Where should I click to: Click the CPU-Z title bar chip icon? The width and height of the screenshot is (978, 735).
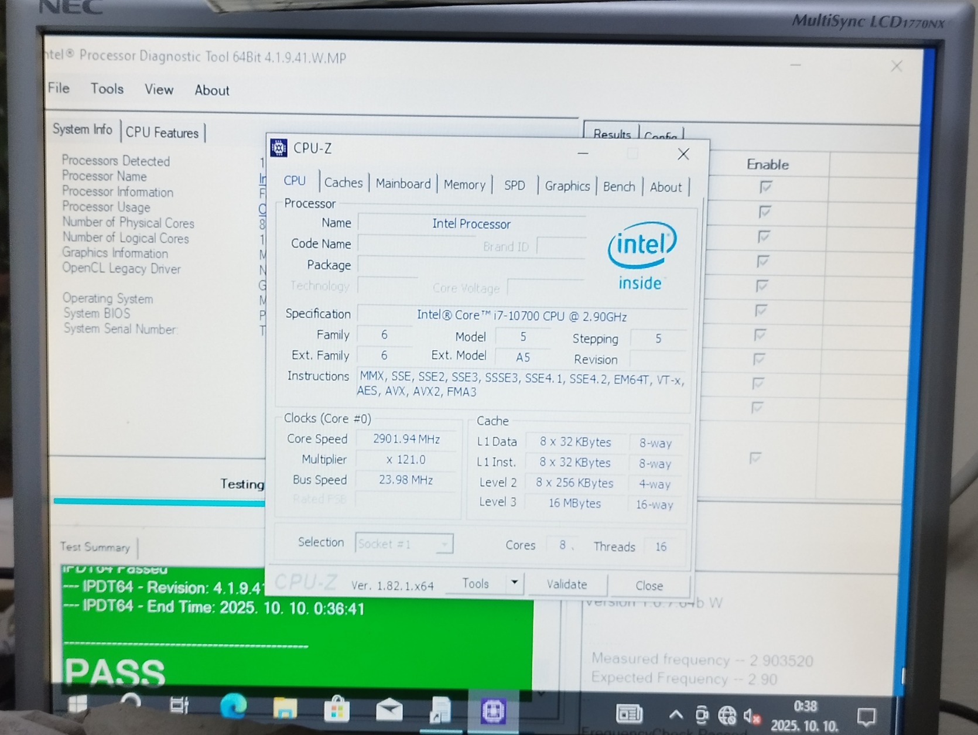coord(279,148)
